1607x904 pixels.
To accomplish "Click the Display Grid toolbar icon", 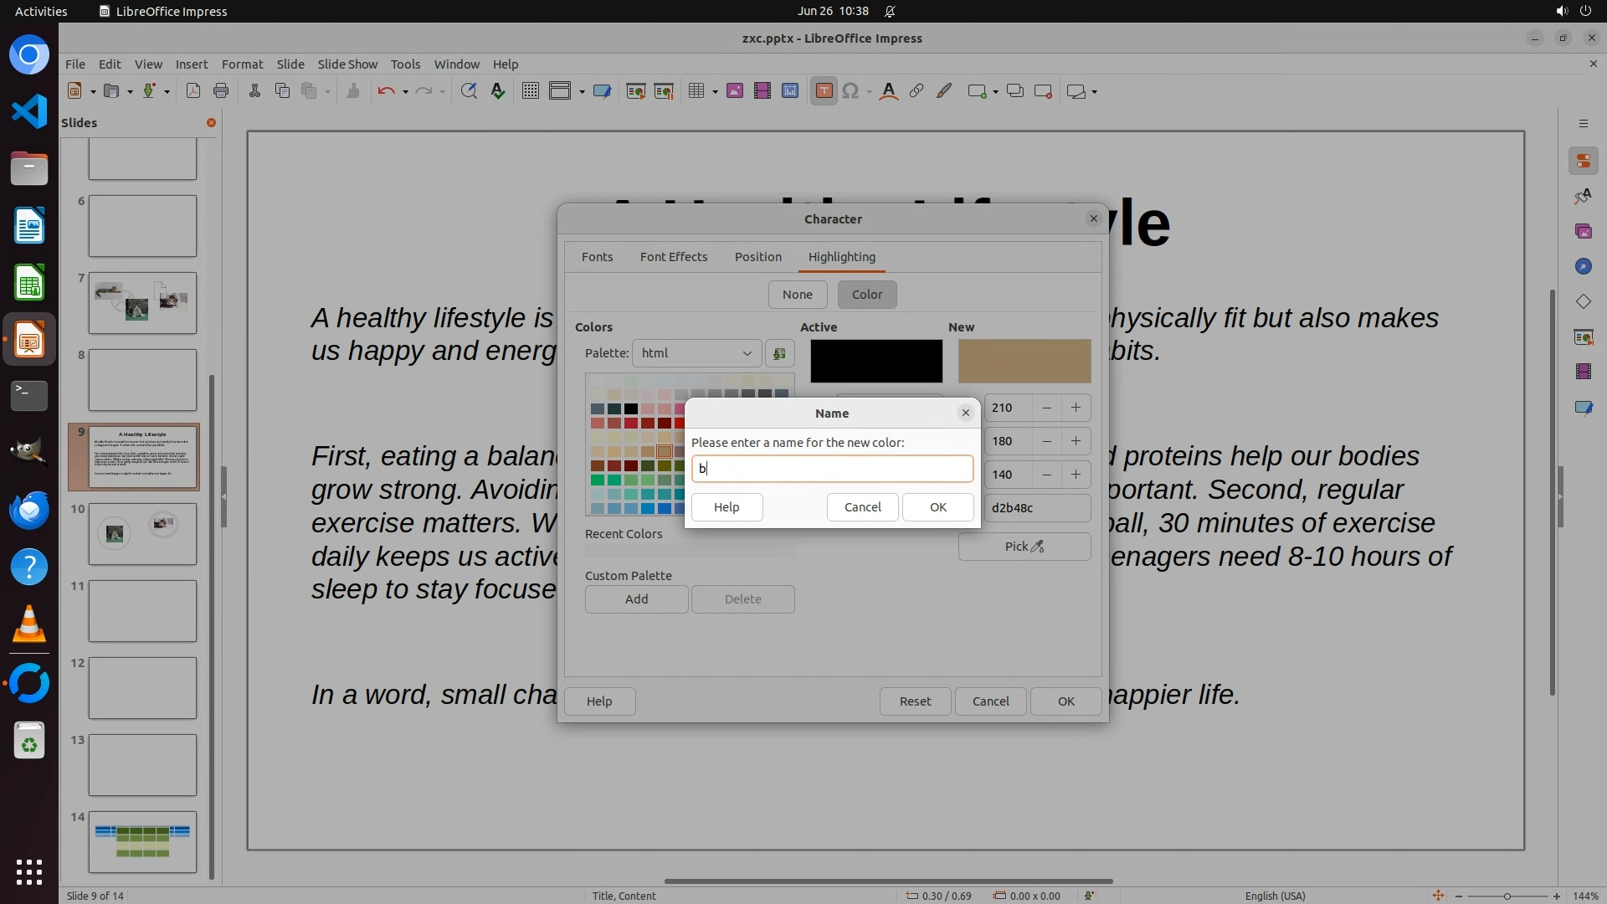I will tap(530, 91).
